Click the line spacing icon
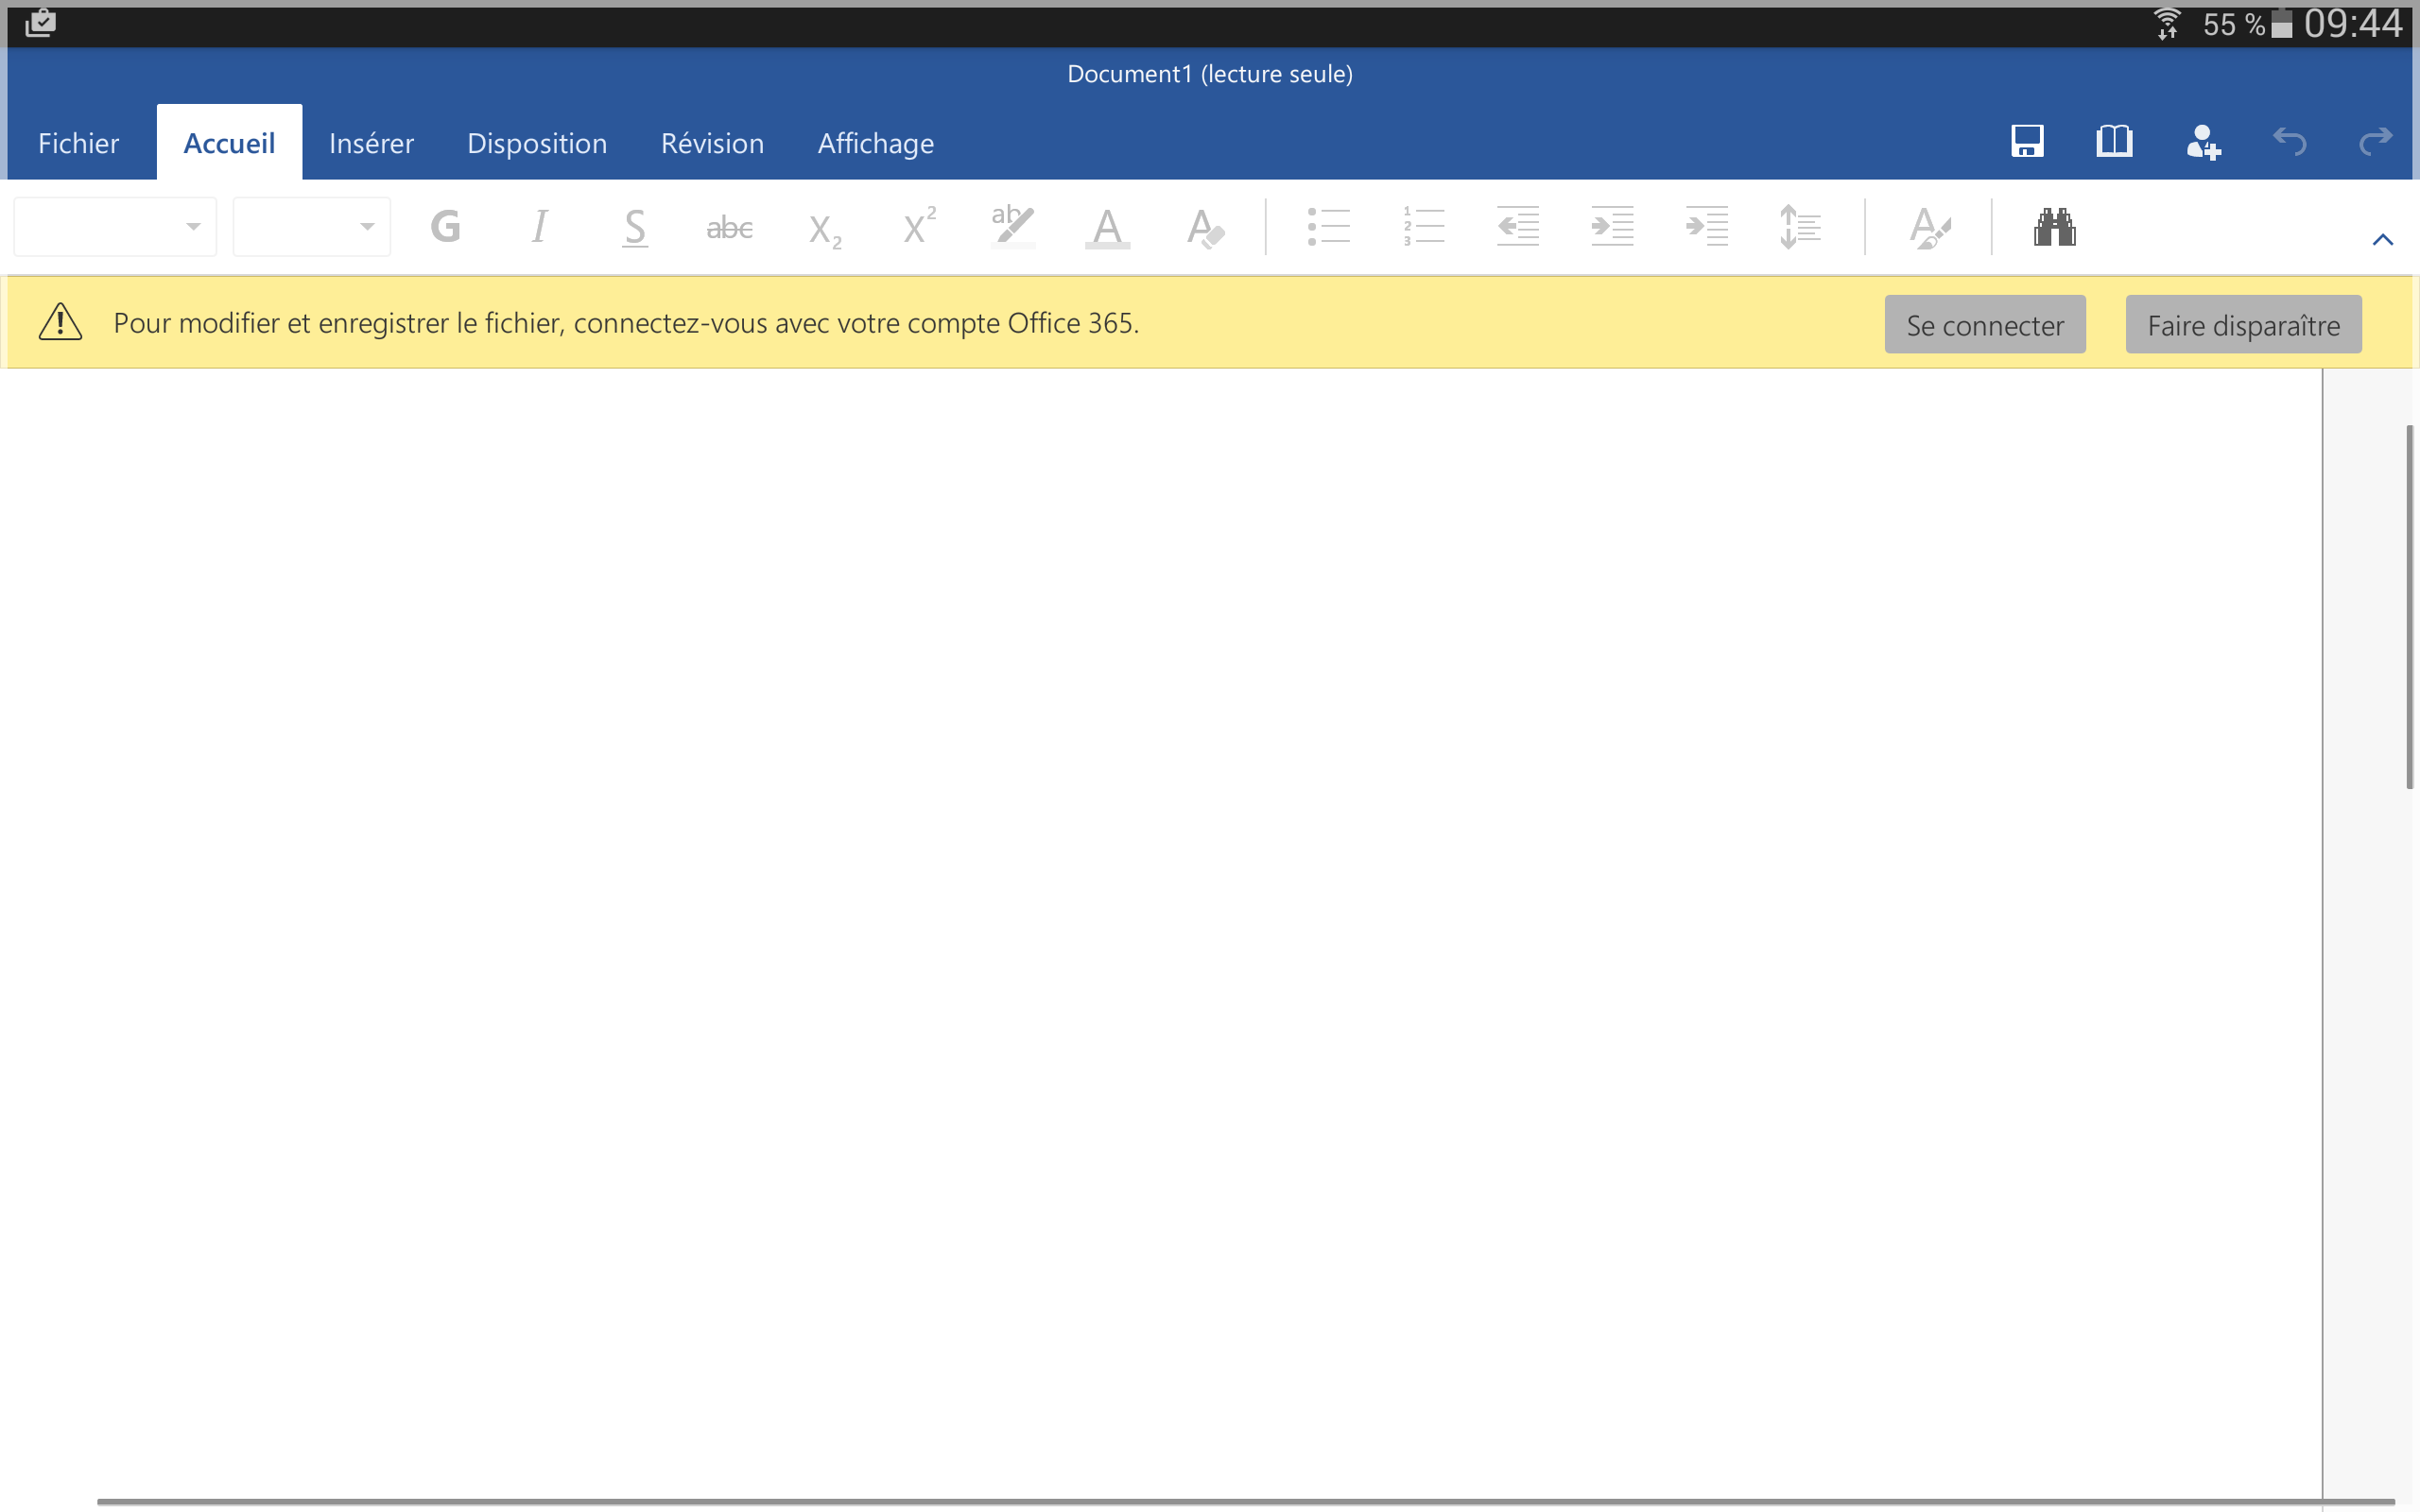The width and height of the screenshot is (2420, 1512). [1799, 227]
